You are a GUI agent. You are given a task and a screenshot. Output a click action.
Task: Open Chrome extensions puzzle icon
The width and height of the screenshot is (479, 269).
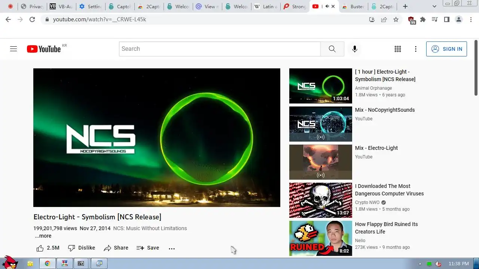[423, 19]
